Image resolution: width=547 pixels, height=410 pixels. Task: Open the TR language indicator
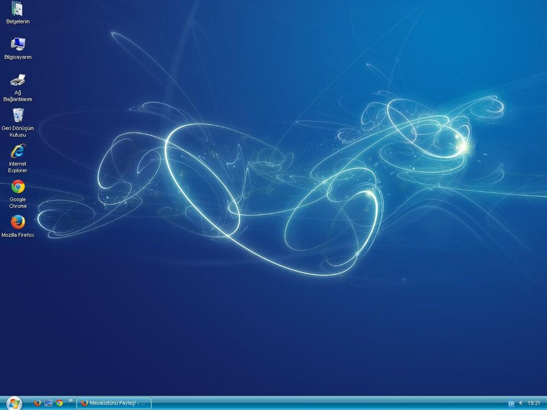pos(511,403)
